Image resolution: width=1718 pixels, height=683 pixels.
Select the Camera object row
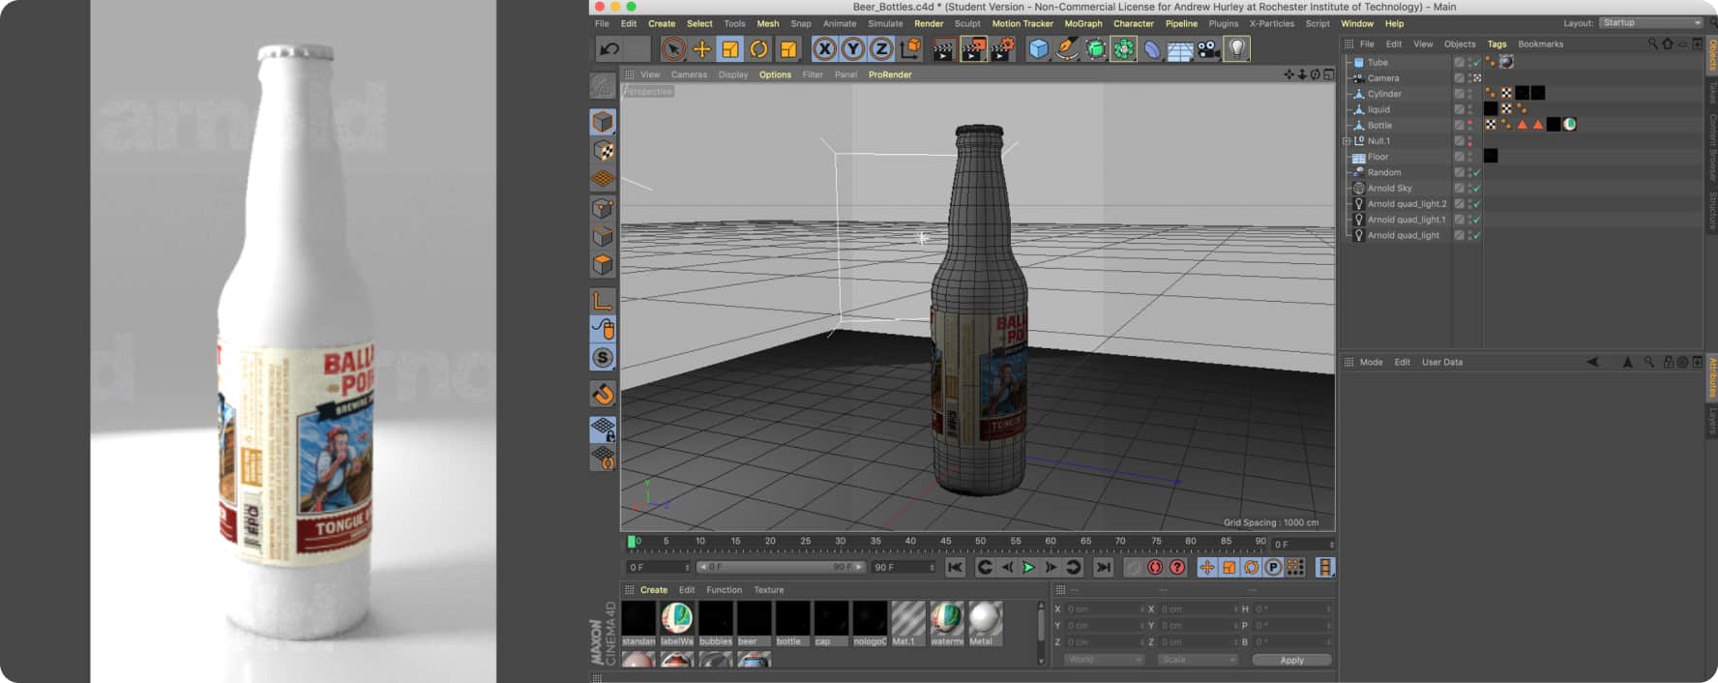click(1382, 78)
